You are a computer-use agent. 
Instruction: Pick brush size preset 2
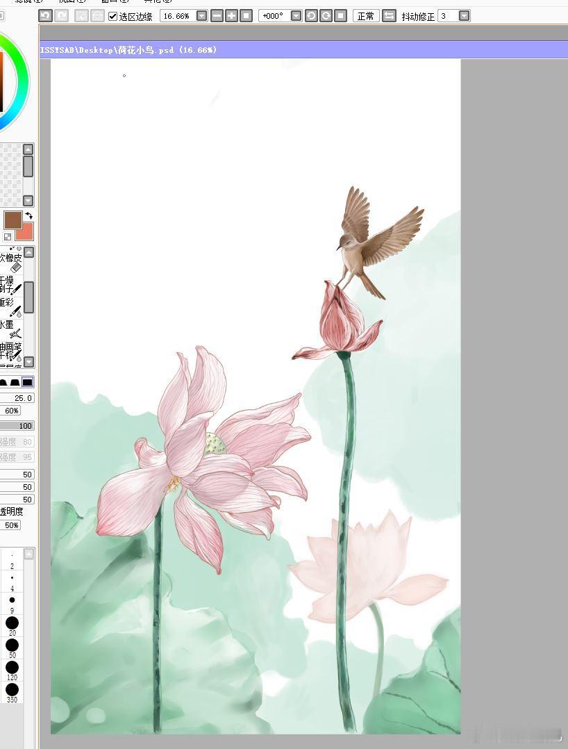pyautogui.click(x=12, y=560)
